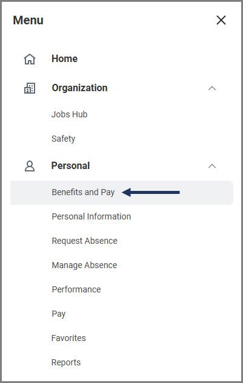Collapse the Personal section chevron
The width and height of the screenshot is (243, 383).
[212, 166]
